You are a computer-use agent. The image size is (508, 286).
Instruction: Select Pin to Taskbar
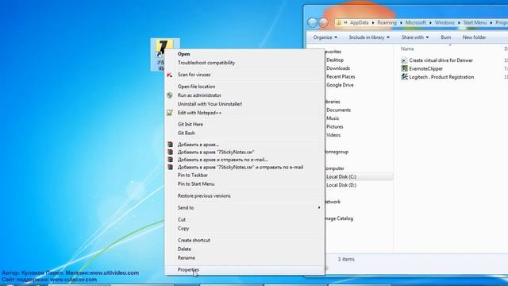192,175
